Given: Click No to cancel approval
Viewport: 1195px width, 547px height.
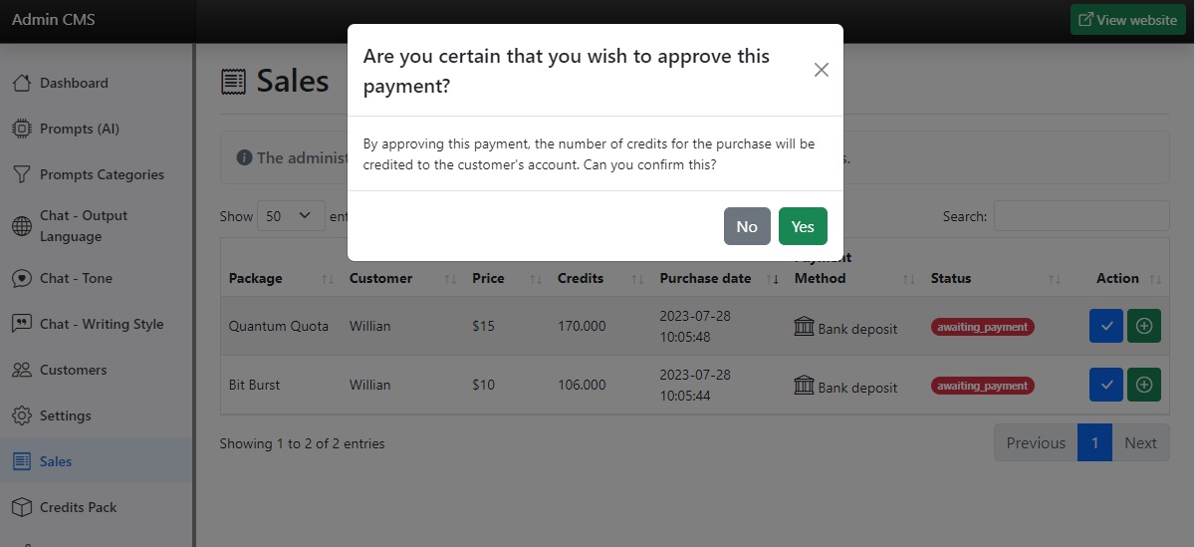Looking at the screenshot, I should [747, 226].
